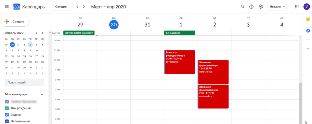Collapse the all-day events section
Screen dimensions: 312x124
[x=50, y=33]
